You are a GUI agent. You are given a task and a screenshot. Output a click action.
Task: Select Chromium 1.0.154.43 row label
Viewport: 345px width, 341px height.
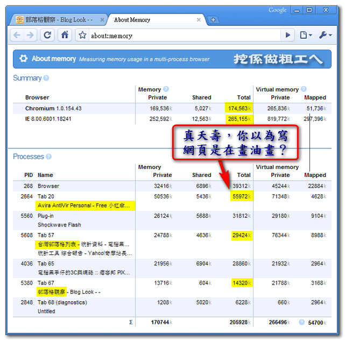click(53, 109)
